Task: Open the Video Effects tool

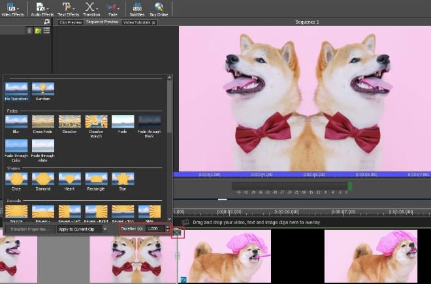Action: (x=12, y=9)
